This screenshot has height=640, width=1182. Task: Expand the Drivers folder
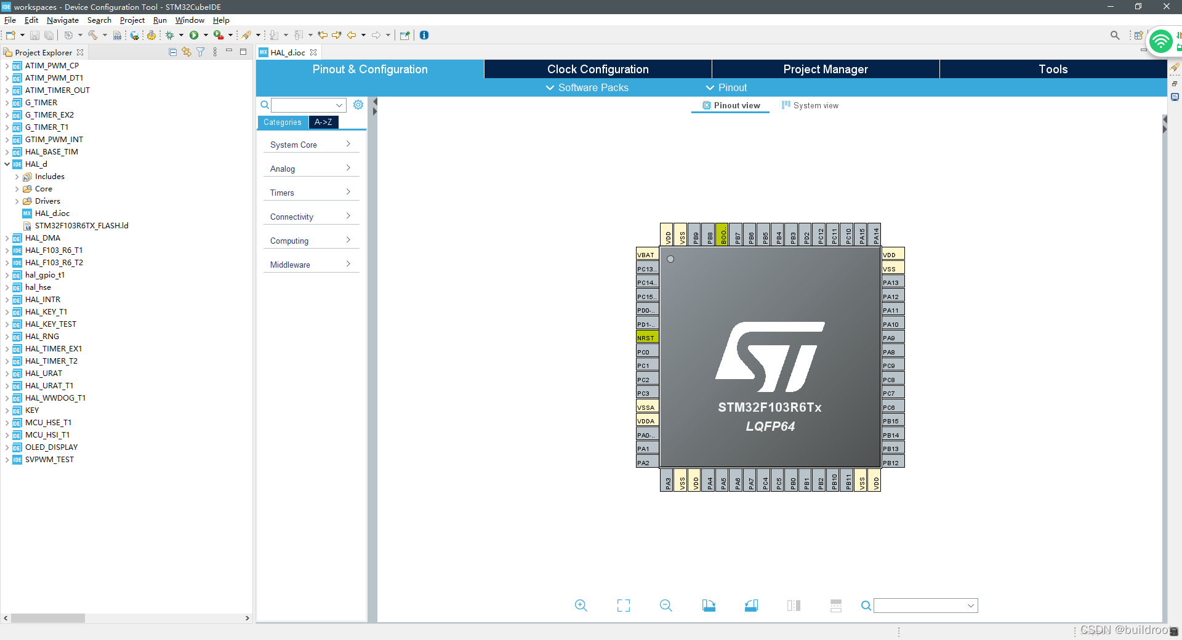(x=17, y=201)
